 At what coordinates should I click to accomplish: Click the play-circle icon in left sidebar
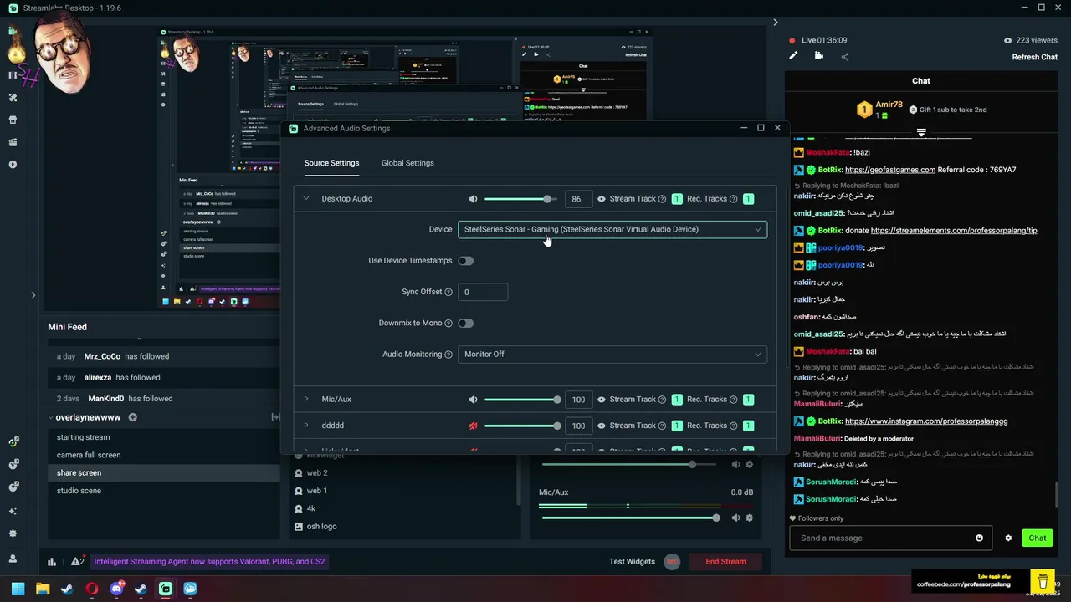click(13, 165)
